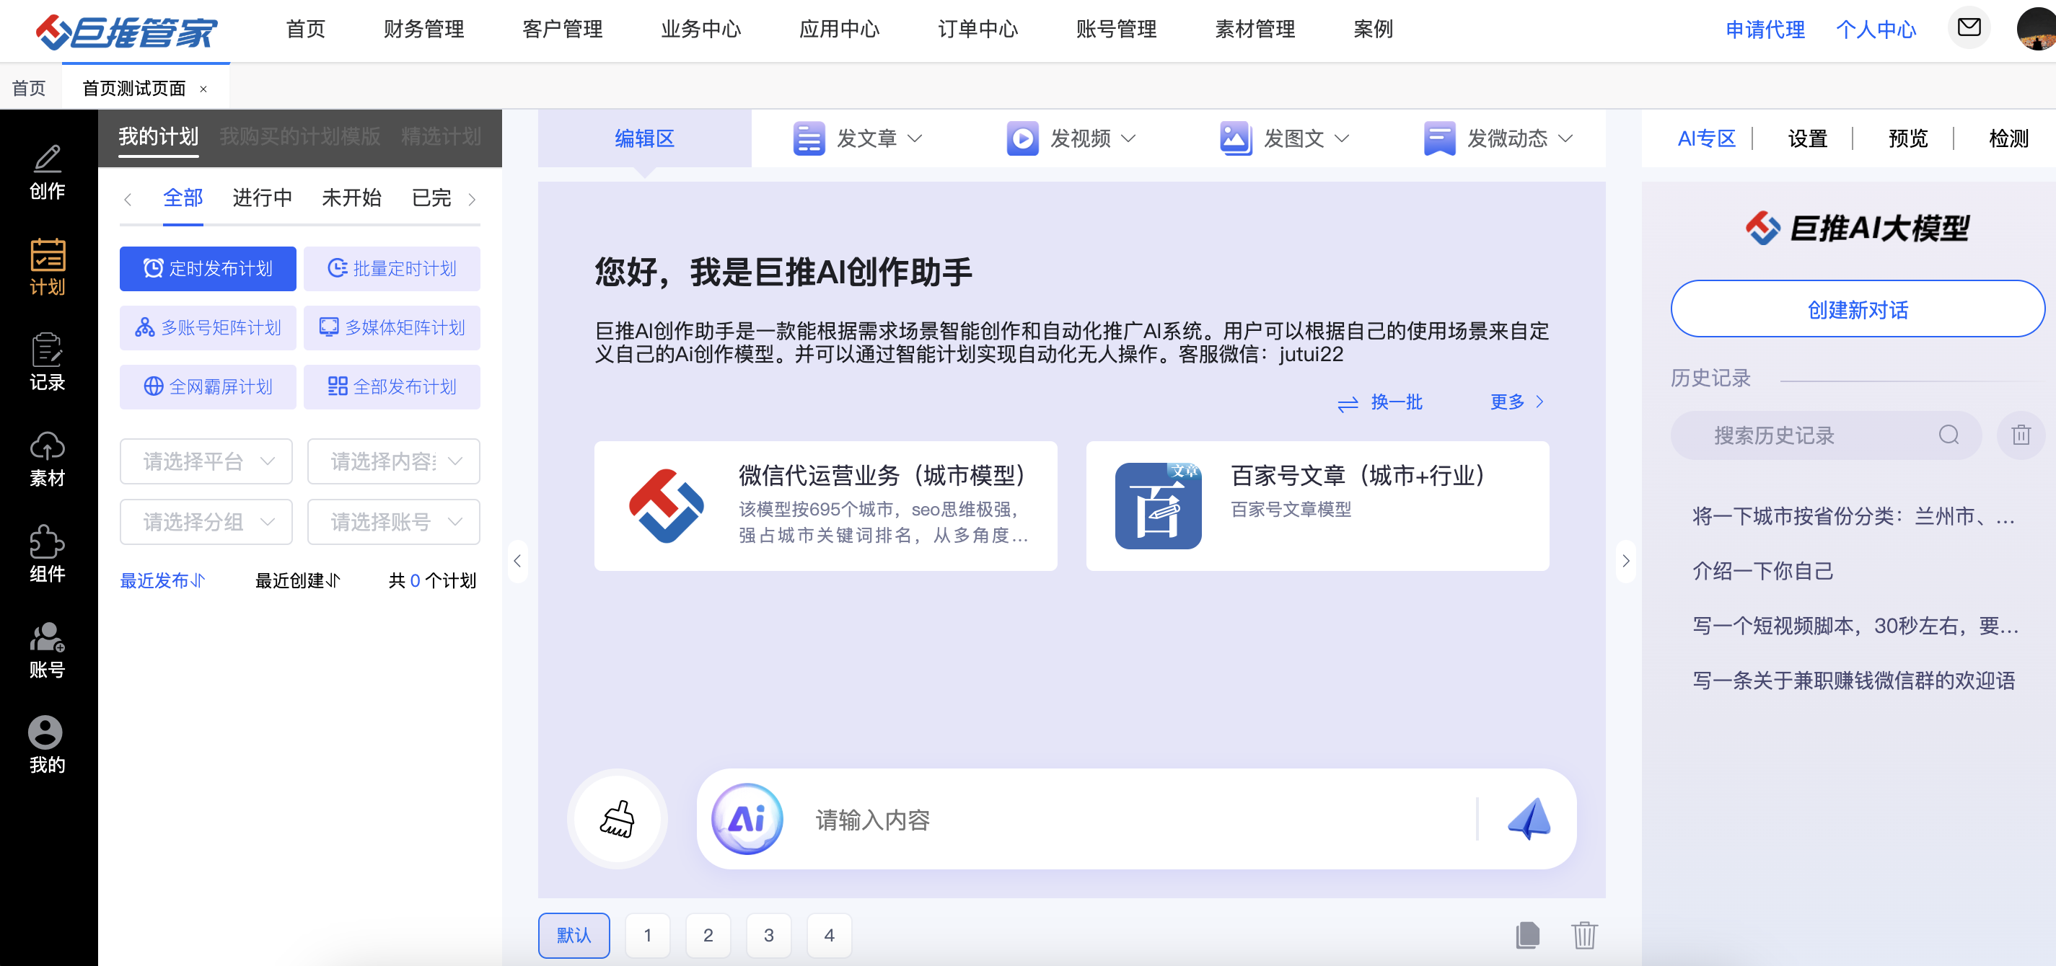The height and width of the screenshot is (966, 2056).
Task: Toggle sort order by 最近创建
Action: 298,581
